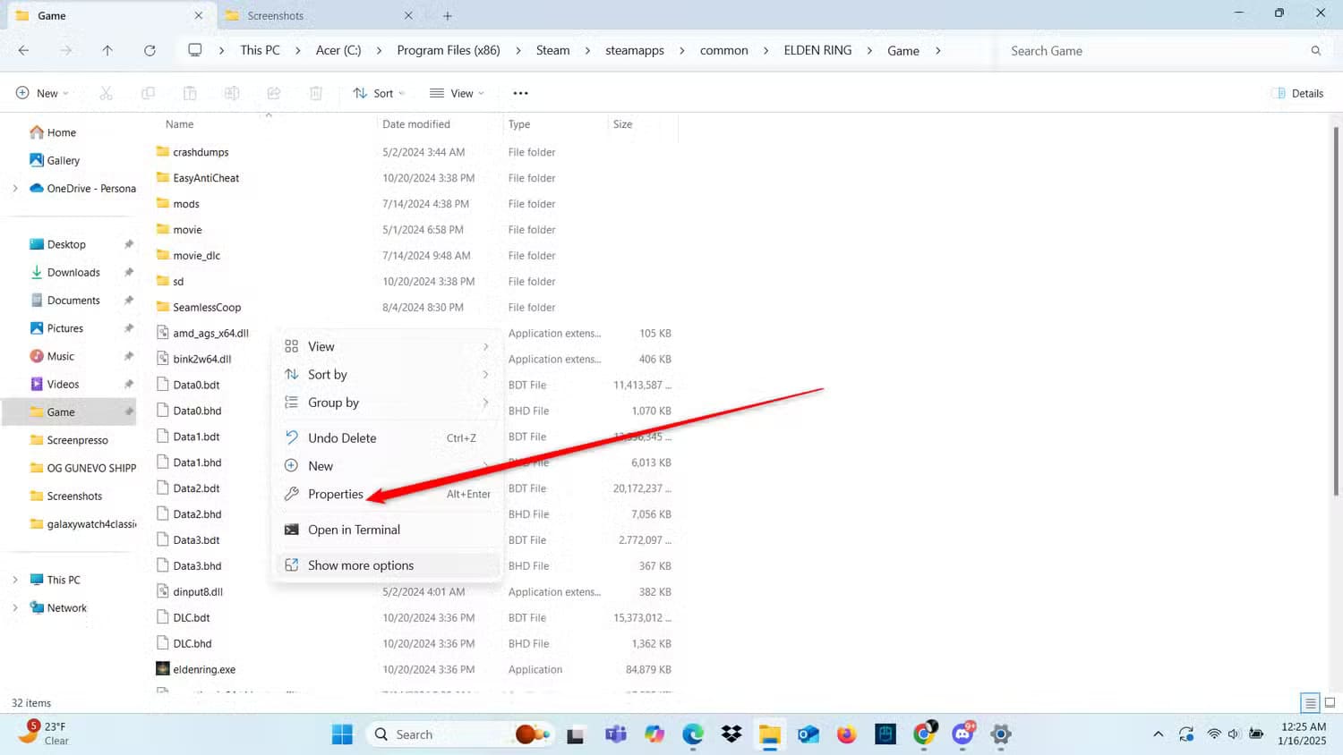Screen dimensions: 1343x755
Task: Click the Share icon in toolbar
Action: pyautogui.click(x=274, y=93)
